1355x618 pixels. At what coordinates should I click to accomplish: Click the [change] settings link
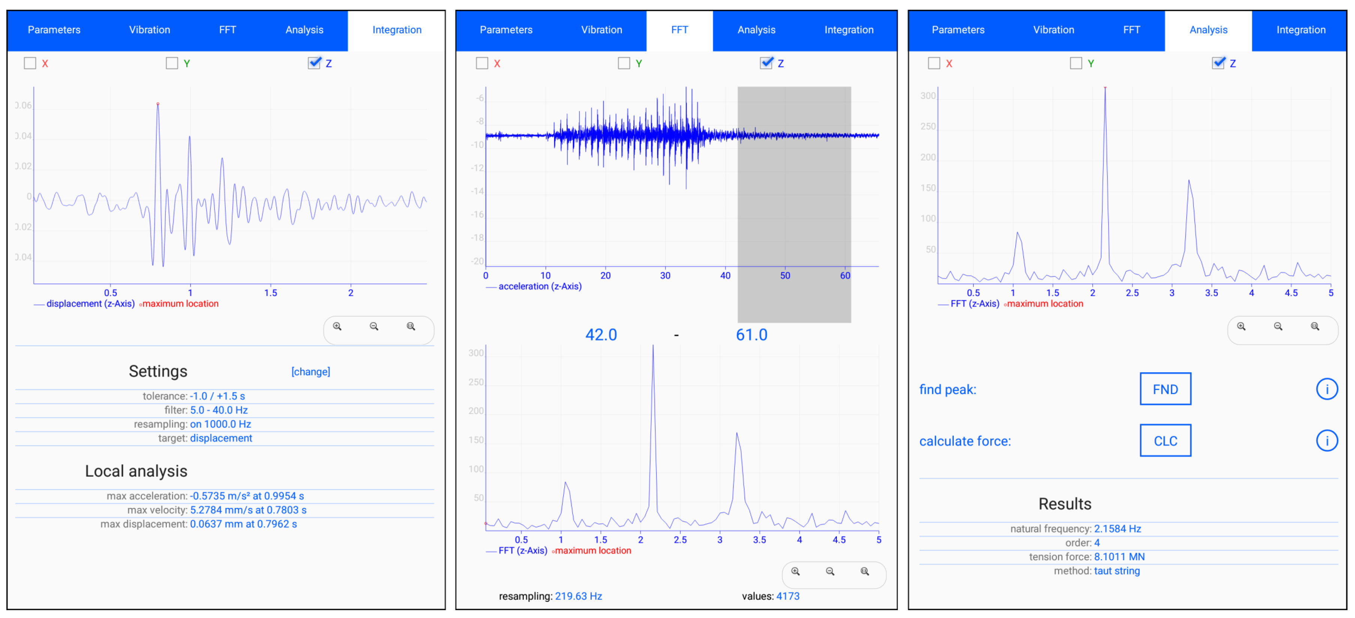coord(310,372)
